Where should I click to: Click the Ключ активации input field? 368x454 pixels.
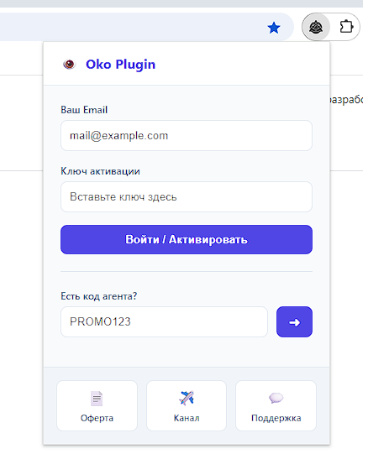point(187,197)
